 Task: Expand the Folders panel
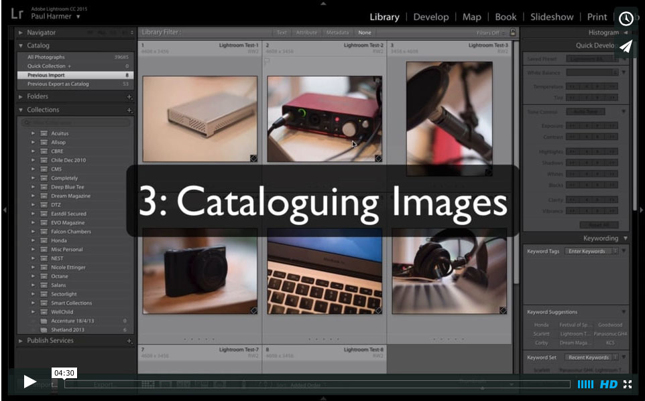coord(21,96)
